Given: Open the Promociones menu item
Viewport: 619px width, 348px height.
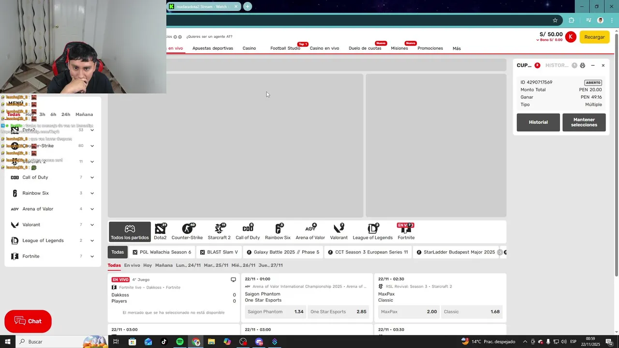Looking at the screenshot, I should point(430,48).
